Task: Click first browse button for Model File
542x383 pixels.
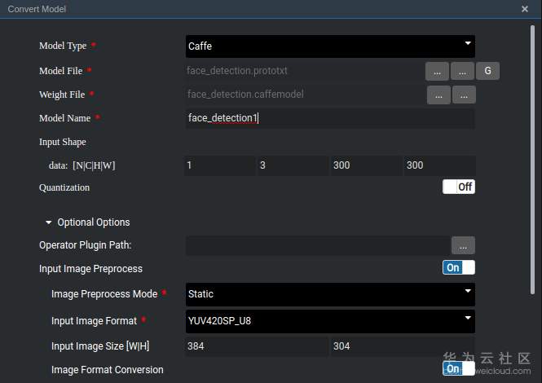Action: [x=437, y=71]
